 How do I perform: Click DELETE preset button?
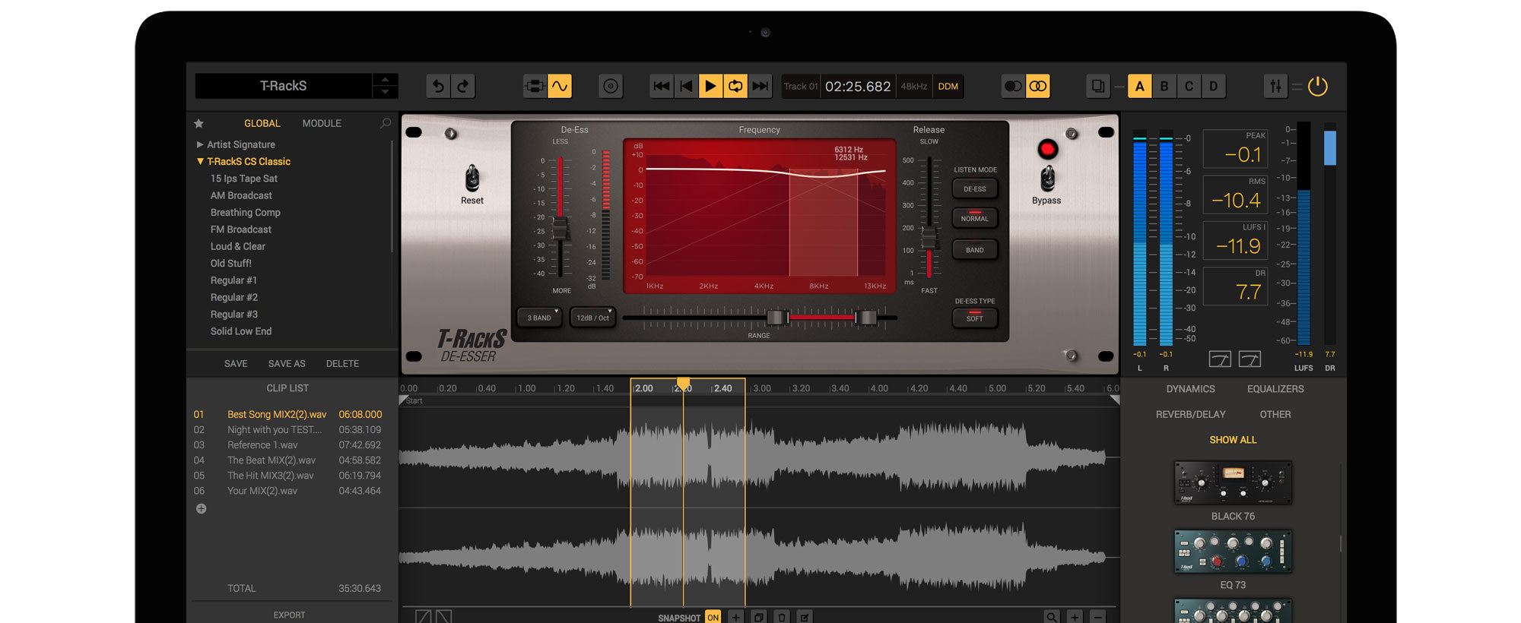[x=342, y=364]
